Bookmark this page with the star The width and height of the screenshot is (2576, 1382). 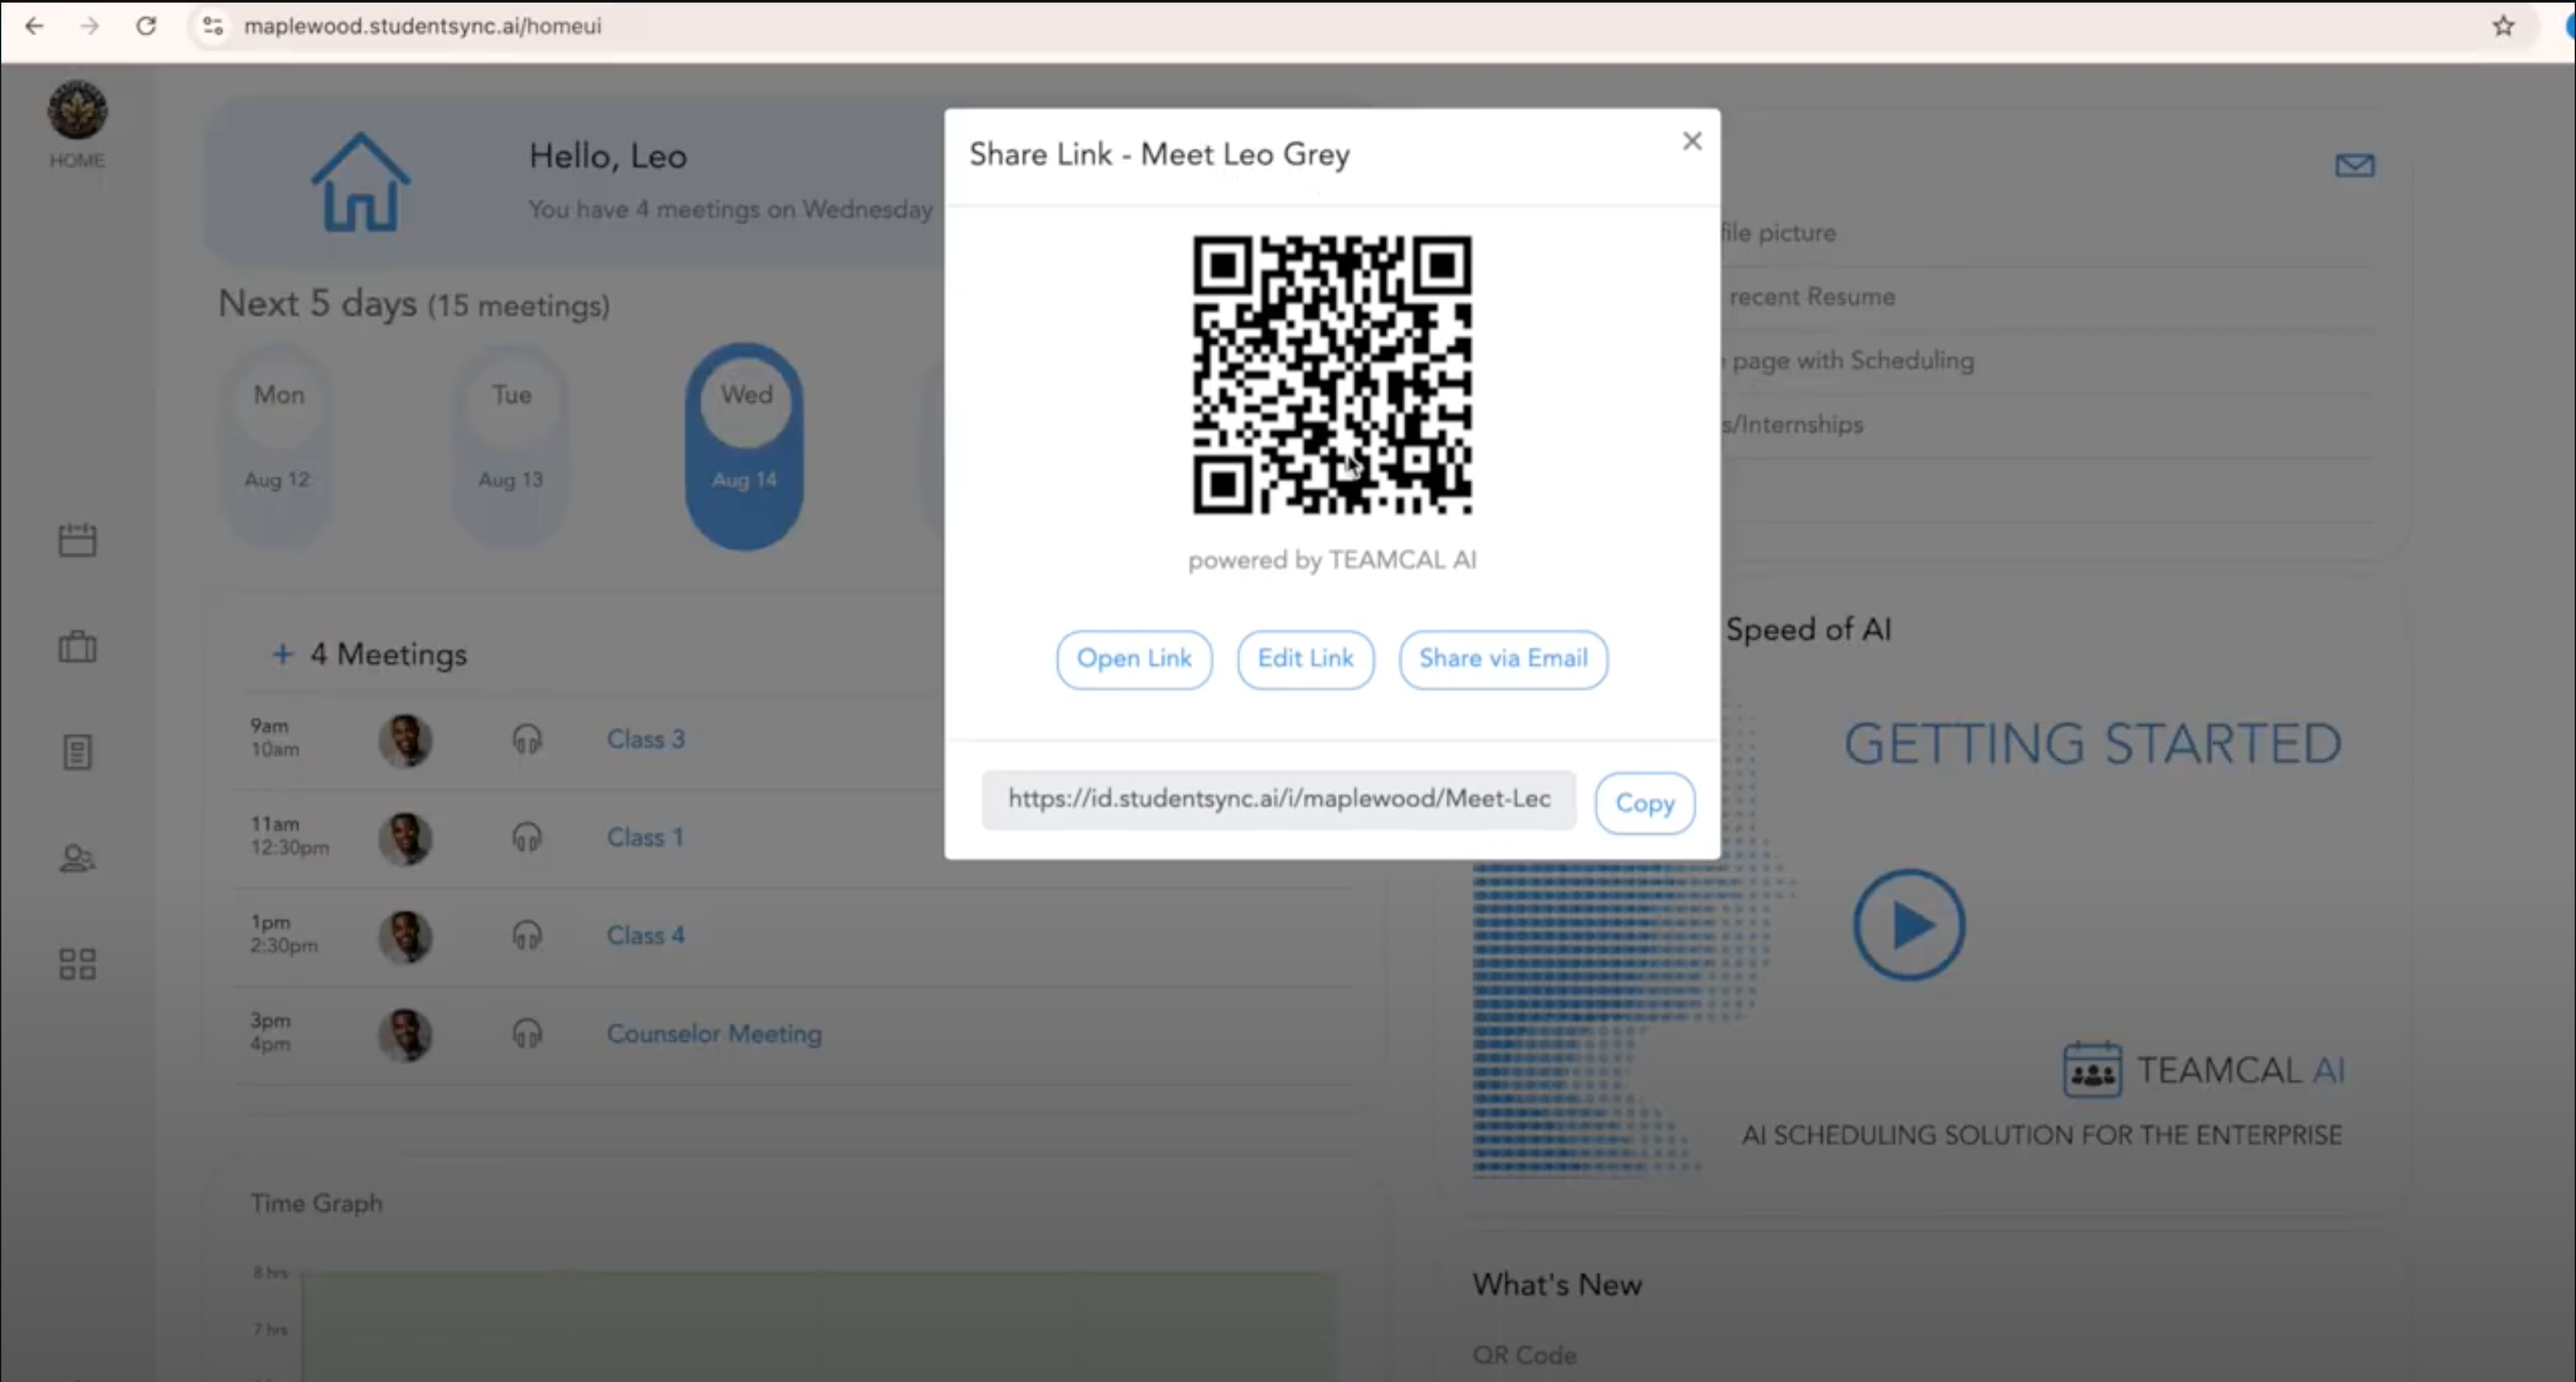tap(2503, 26)
